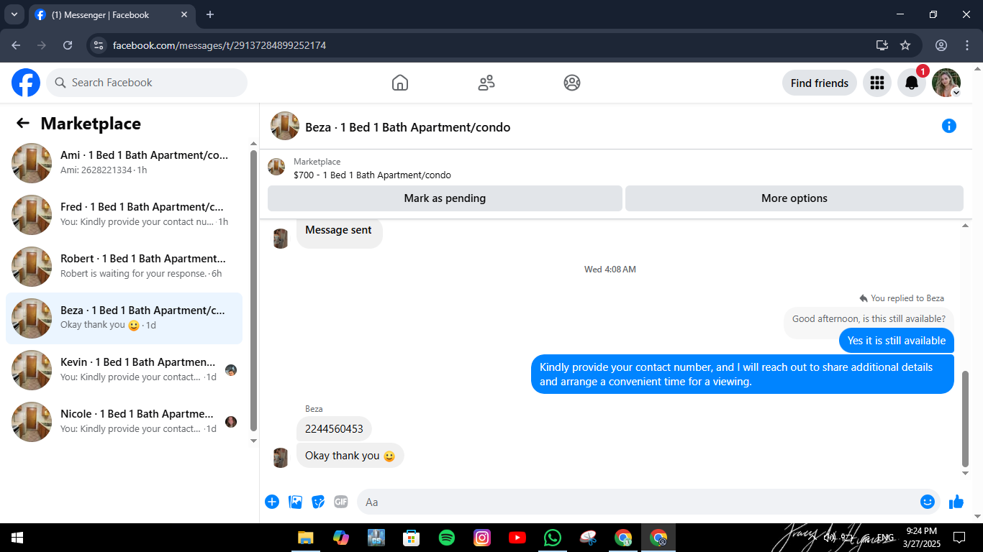The width and height of the screenshot is (983, 552).
Task: Reload the page
Action: pos(68,45)
